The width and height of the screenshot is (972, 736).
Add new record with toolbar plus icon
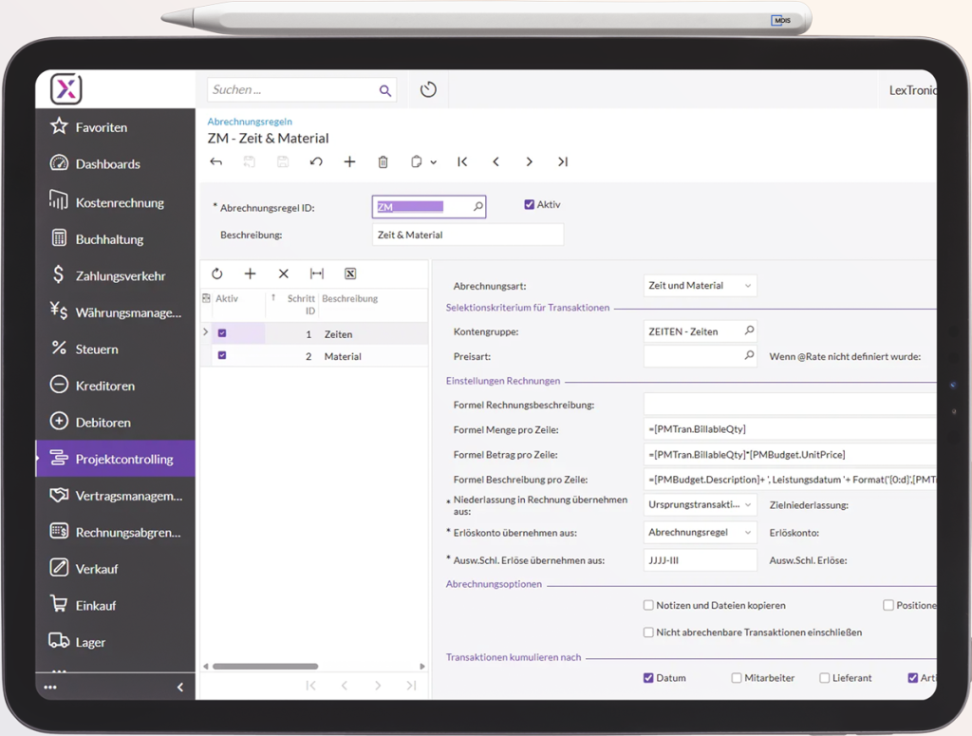click(x=349, y=162)
